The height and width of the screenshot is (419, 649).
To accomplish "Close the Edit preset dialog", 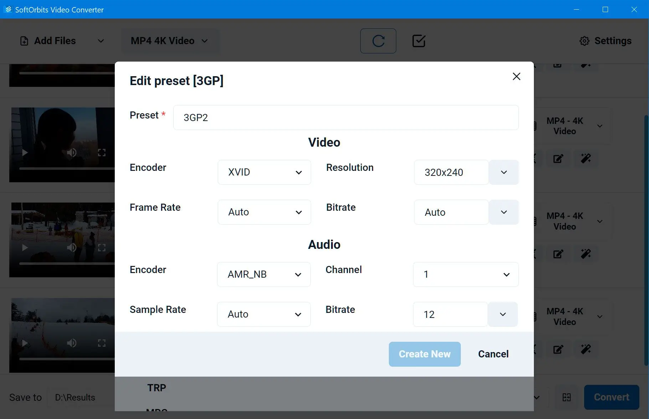I will (516, 77).
